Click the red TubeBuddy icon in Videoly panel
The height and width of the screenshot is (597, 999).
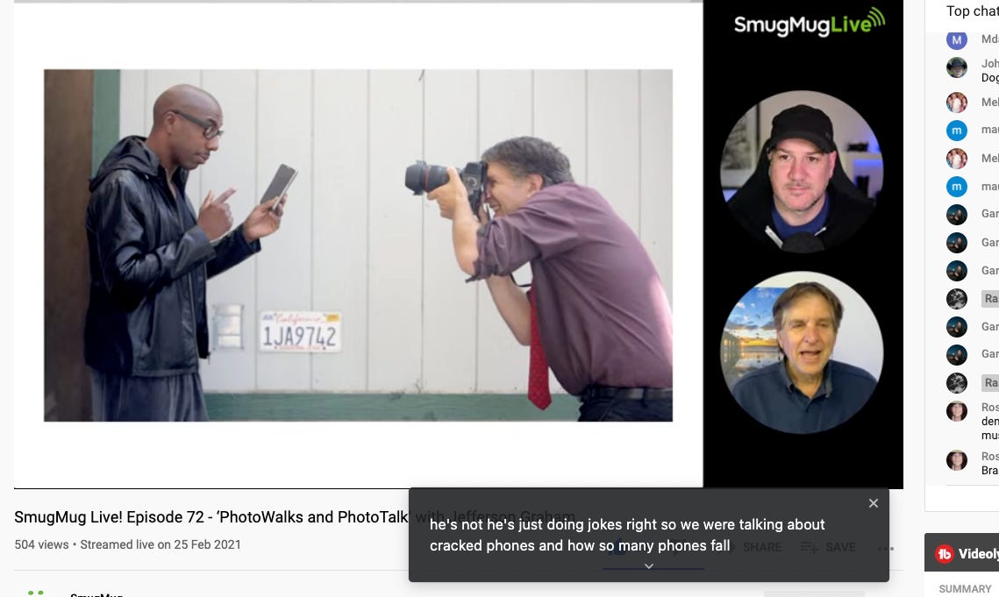(945, 554)
